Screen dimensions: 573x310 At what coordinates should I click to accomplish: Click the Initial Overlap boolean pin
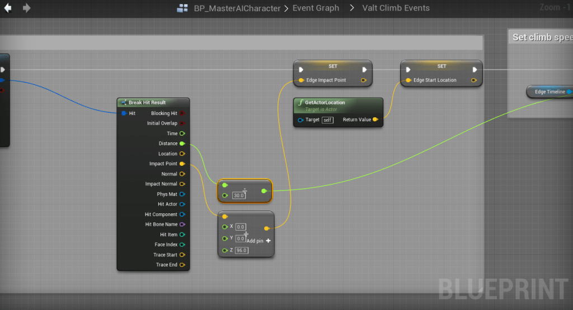point(182,123)
